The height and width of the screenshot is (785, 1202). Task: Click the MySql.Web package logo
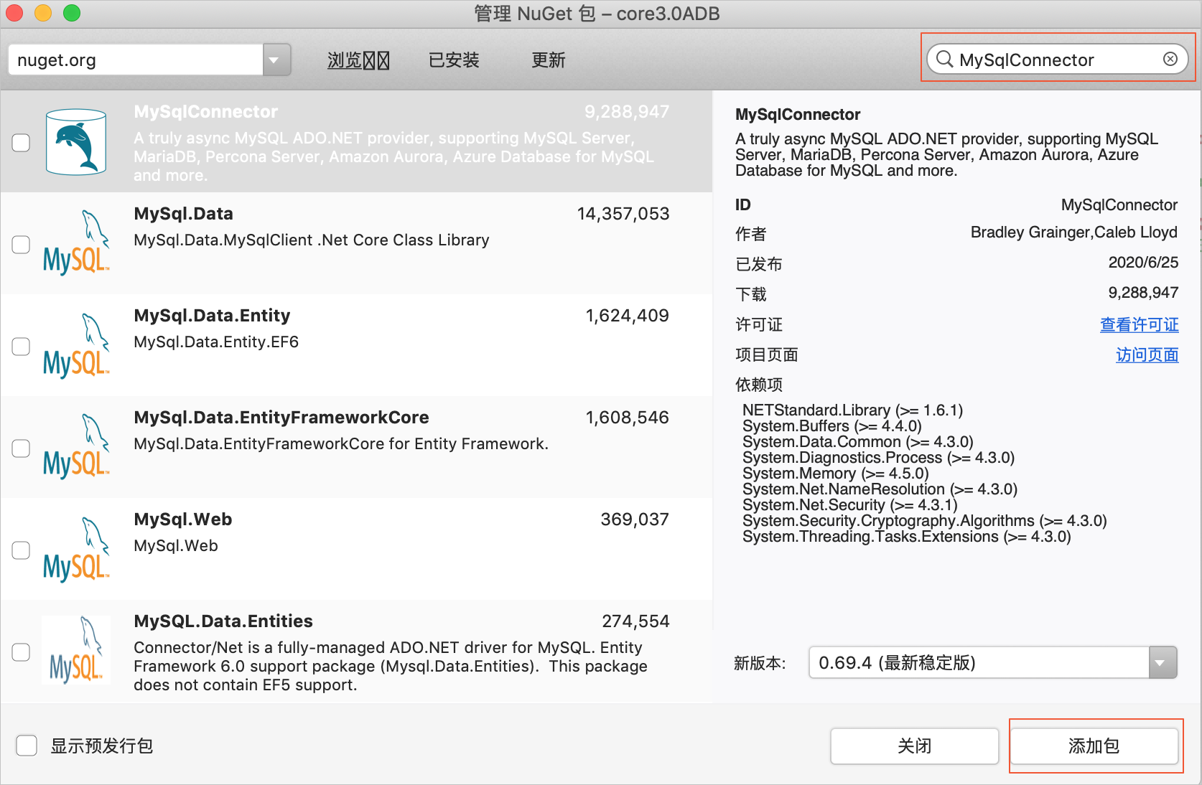tap(76, 549)
